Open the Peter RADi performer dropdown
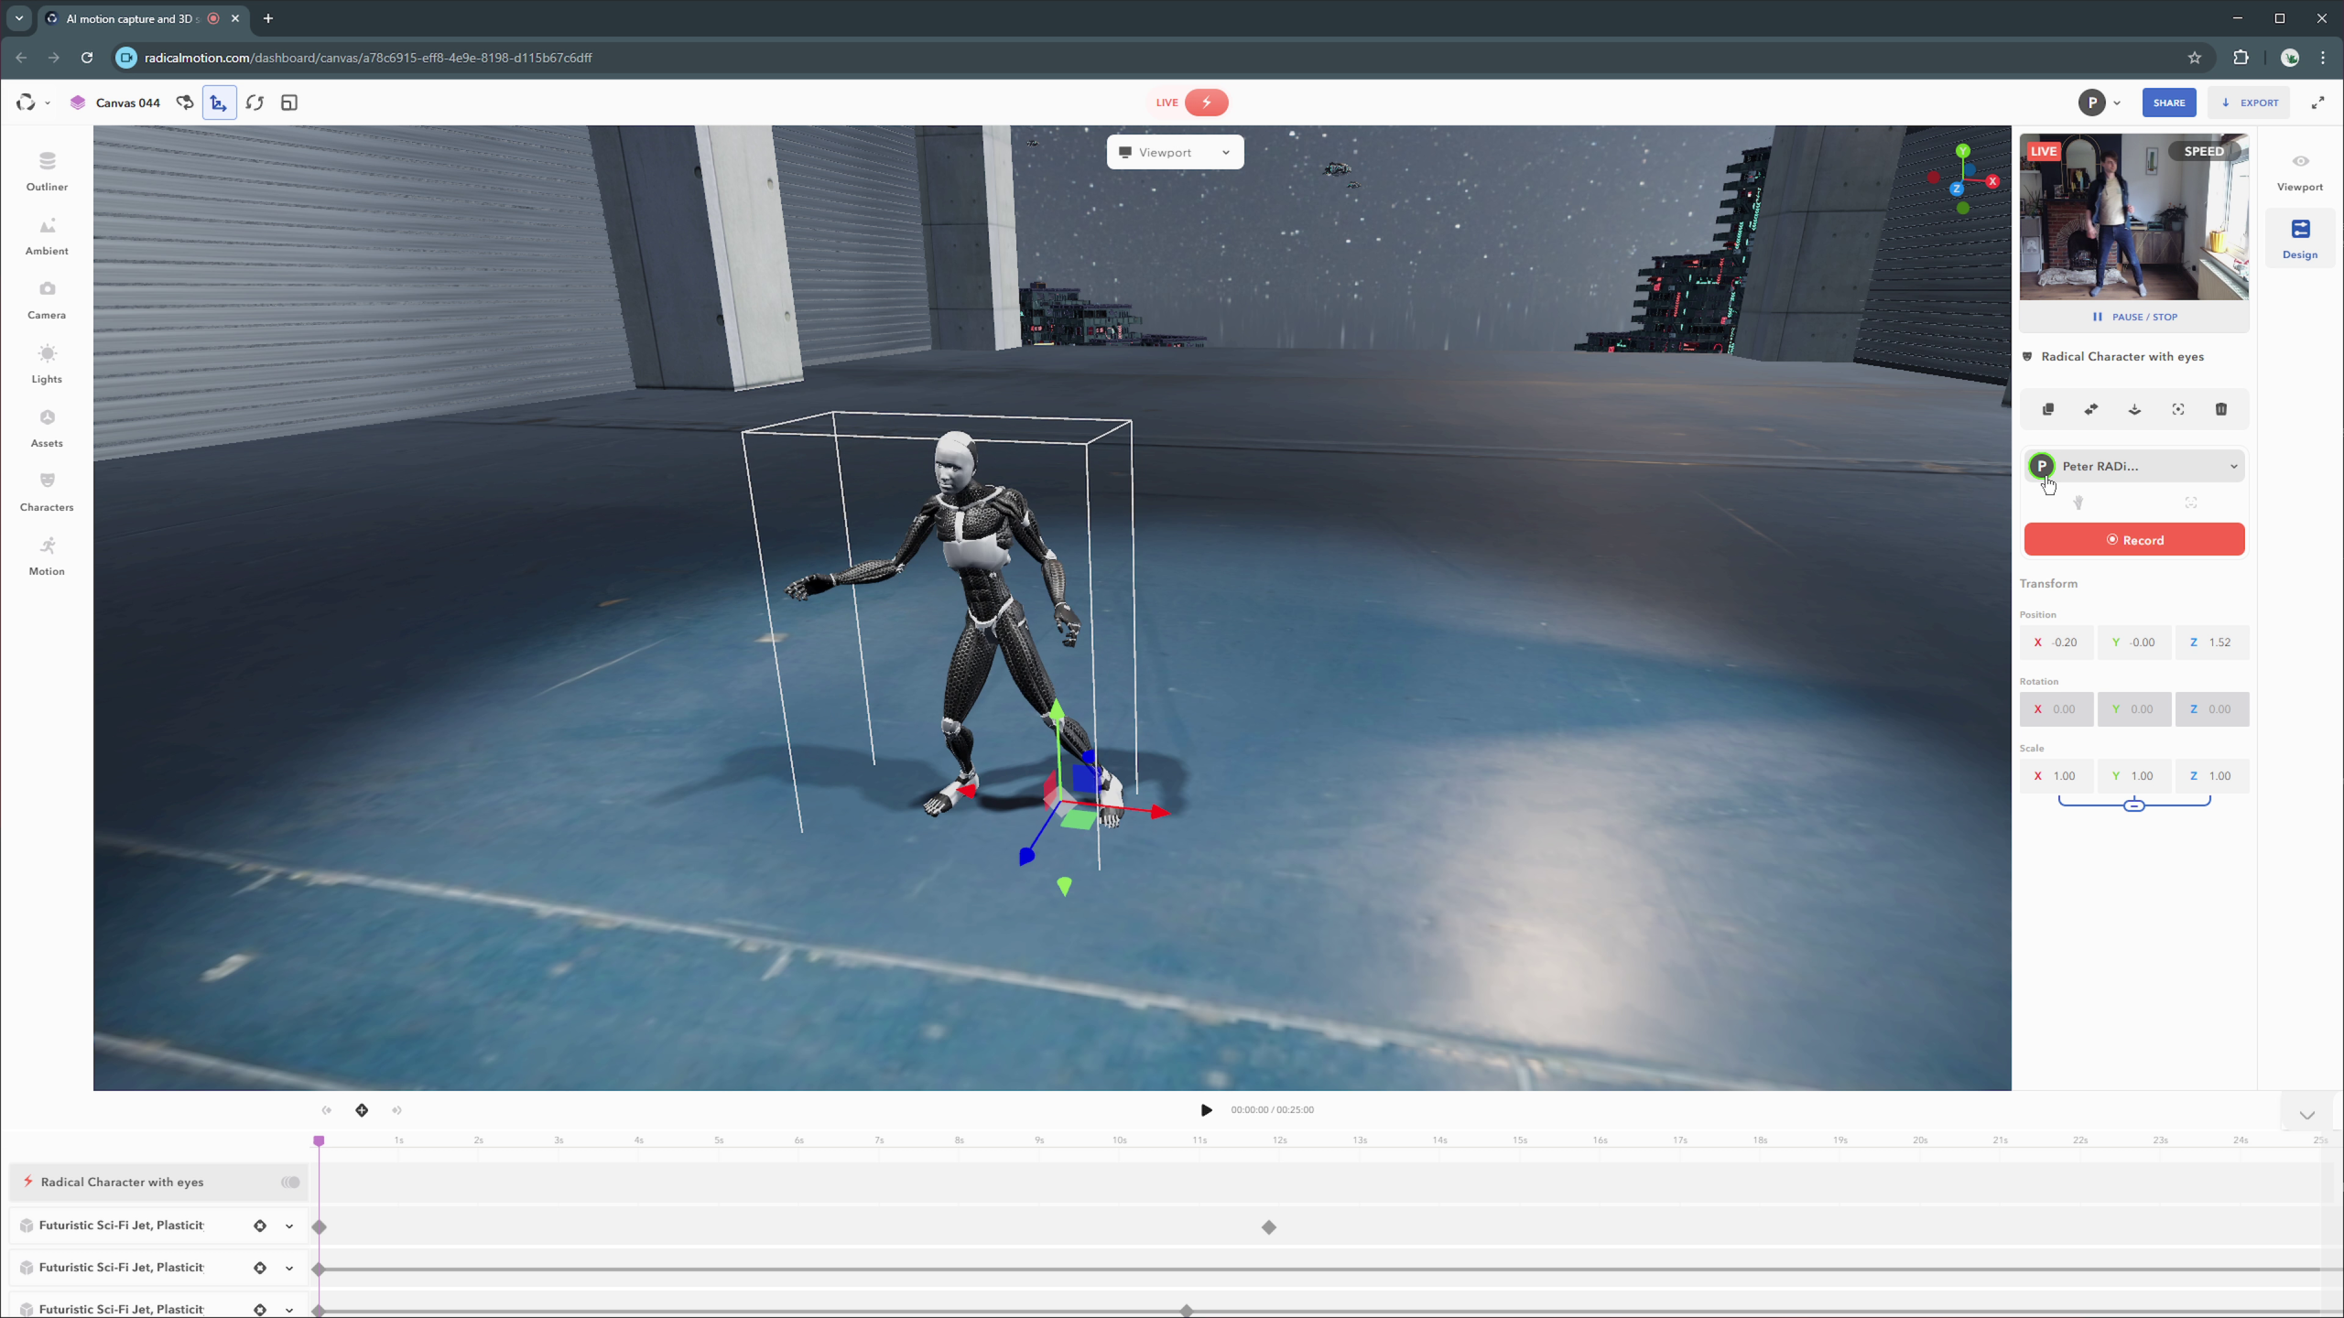The height and width of the screenshot is (1318, 2344). [2133, 466]
